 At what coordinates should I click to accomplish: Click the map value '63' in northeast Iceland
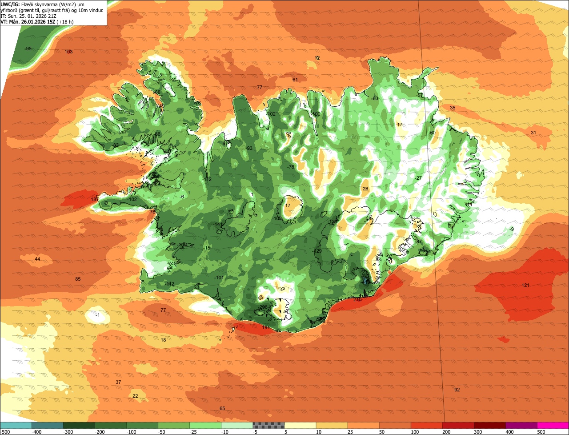tap(375, 99)
